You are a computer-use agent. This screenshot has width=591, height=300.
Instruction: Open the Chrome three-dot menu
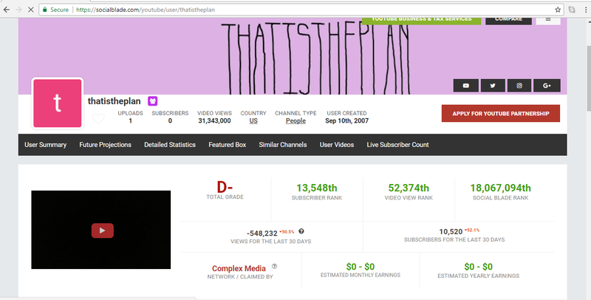(x=586, y=10)
